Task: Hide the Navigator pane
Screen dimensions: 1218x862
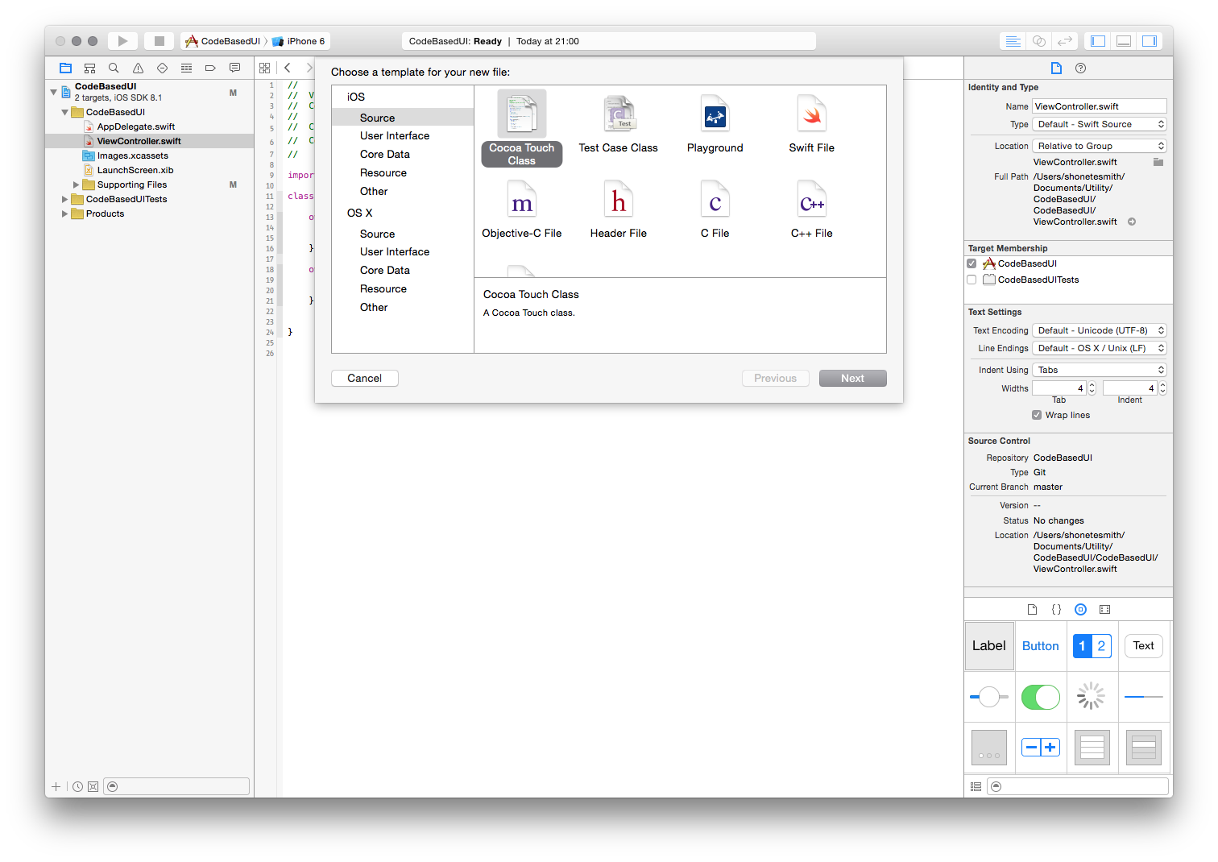Action: pos(1098,41)
